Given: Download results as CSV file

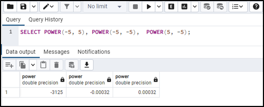Looking at the screenshot, I should point(87,65).
